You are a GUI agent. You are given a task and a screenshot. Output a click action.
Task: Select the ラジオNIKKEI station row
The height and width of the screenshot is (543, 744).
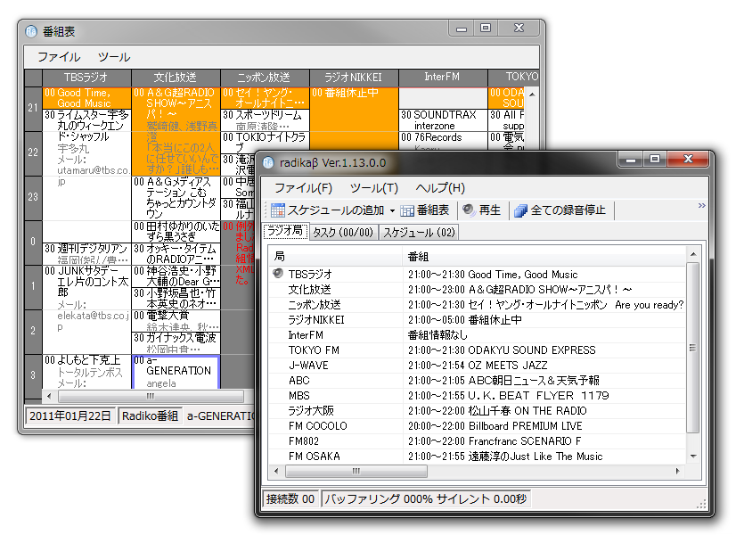point(478,320)
